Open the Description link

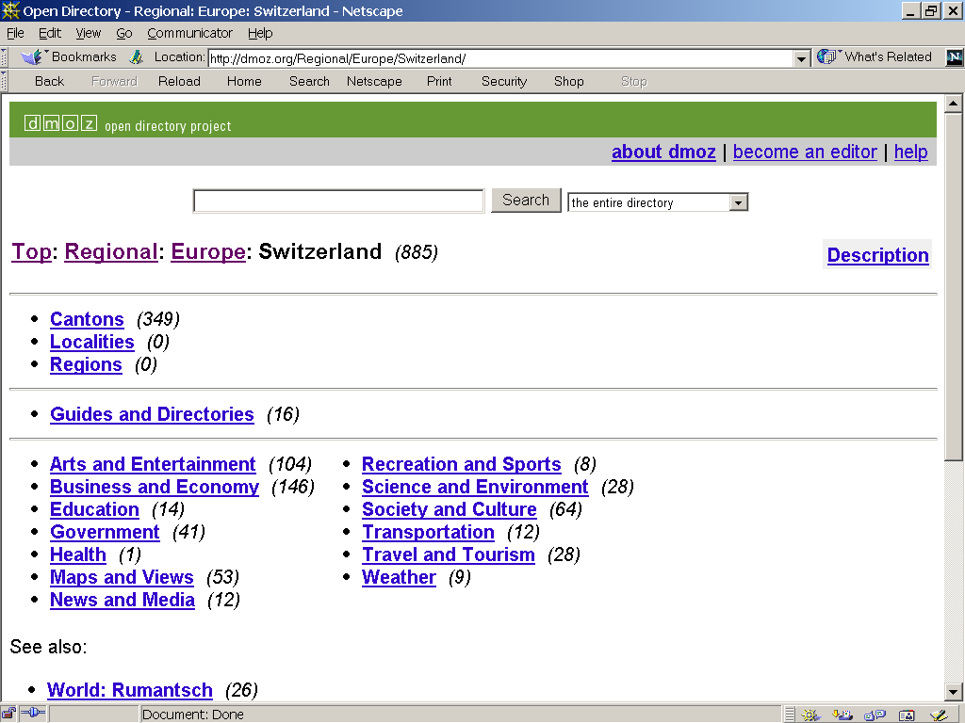coord(877,254)
